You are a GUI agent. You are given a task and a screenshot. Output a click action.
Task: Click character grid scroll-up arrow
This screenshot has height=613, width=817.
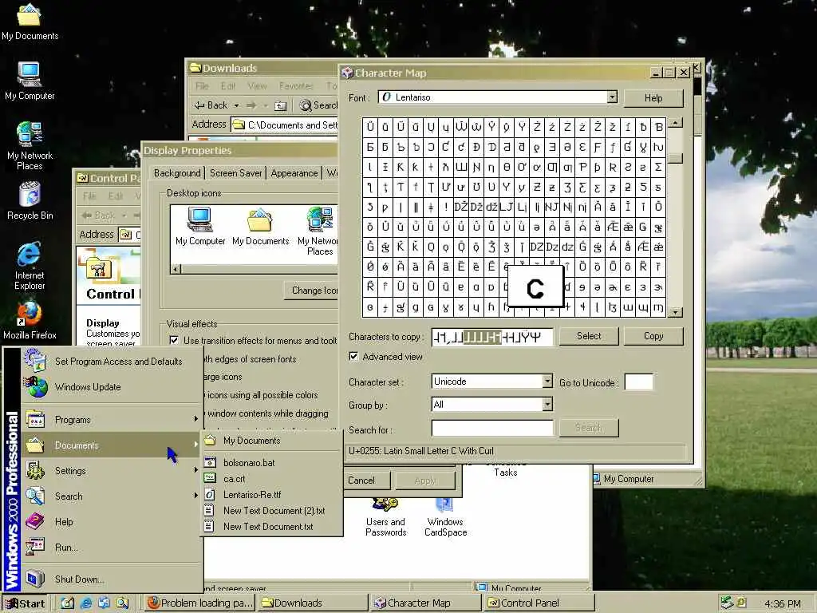point(675,123)
